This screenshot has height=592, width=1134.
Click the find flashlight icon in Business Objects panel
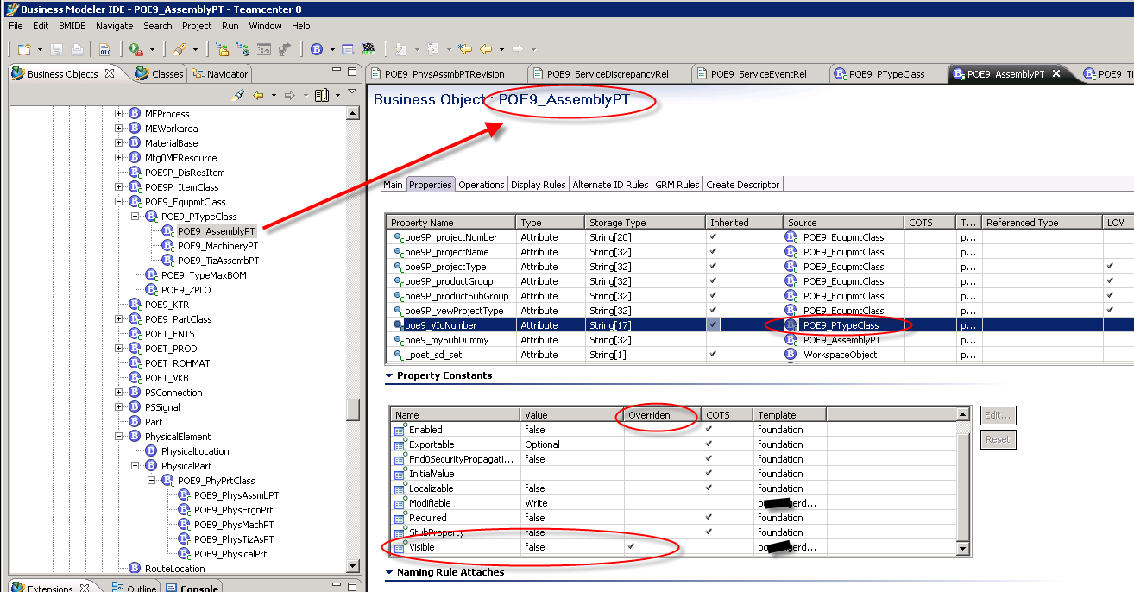(x=239, y=95)
